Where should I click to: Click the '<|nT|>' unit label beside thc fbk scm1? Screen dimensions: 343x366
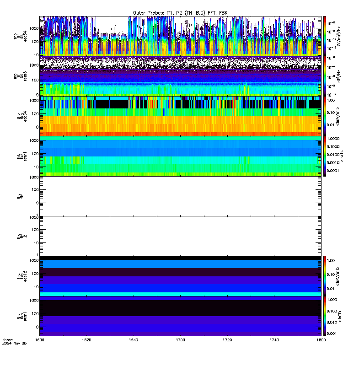point(340,316)
